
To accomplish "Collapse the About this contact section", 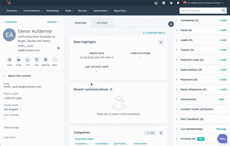I will pos(4,76).
